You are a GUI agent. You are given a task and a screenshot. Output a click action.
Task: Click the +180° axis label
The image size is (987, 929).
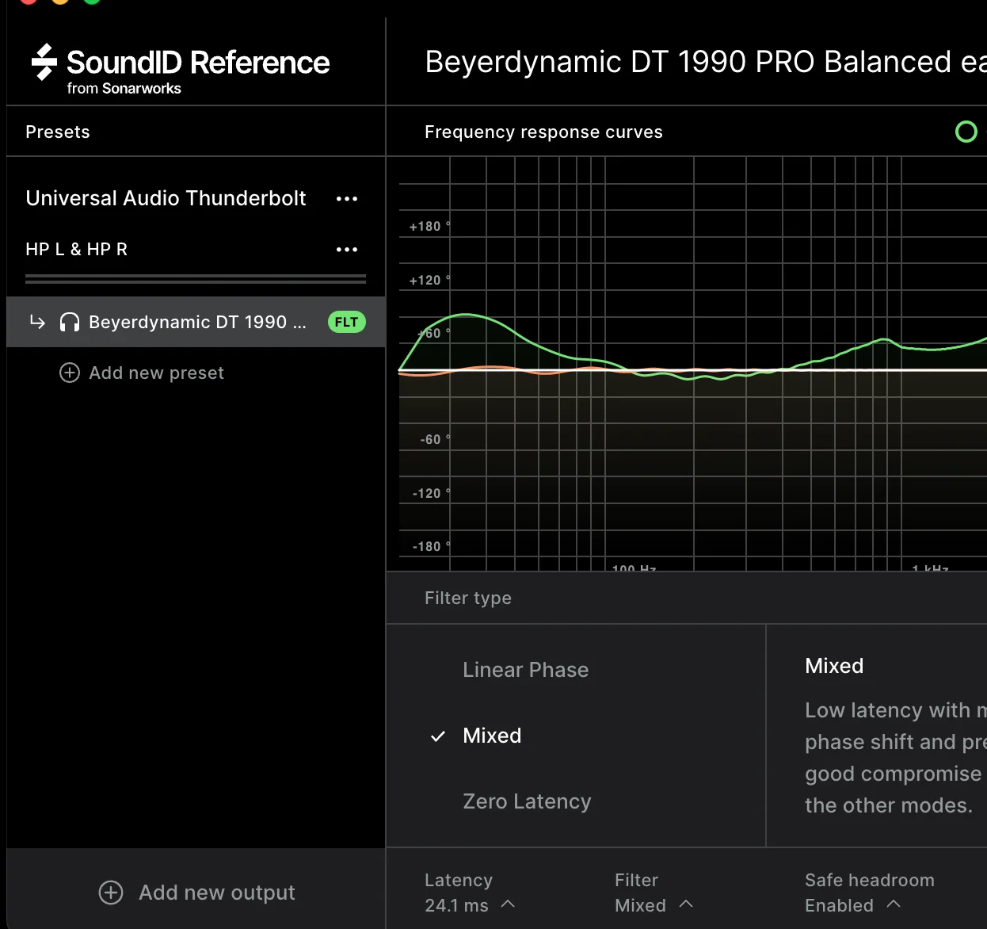tap(429, 227)
